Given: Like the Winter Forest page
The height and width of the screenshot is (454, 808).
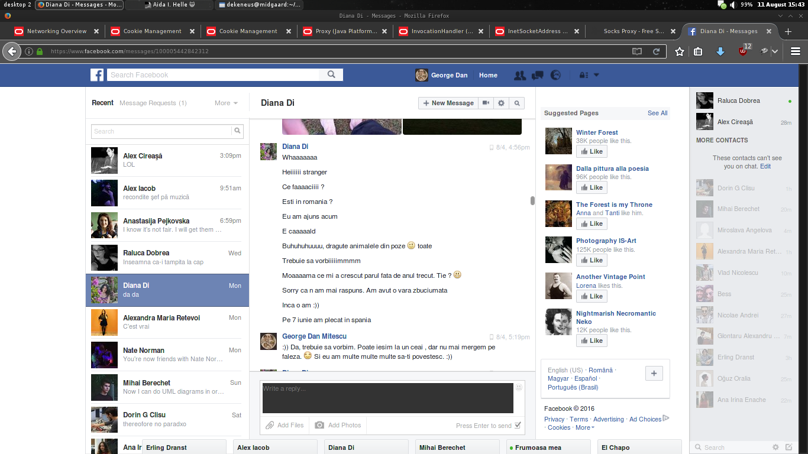Looking at the screenshot, I should coord(592,151).
